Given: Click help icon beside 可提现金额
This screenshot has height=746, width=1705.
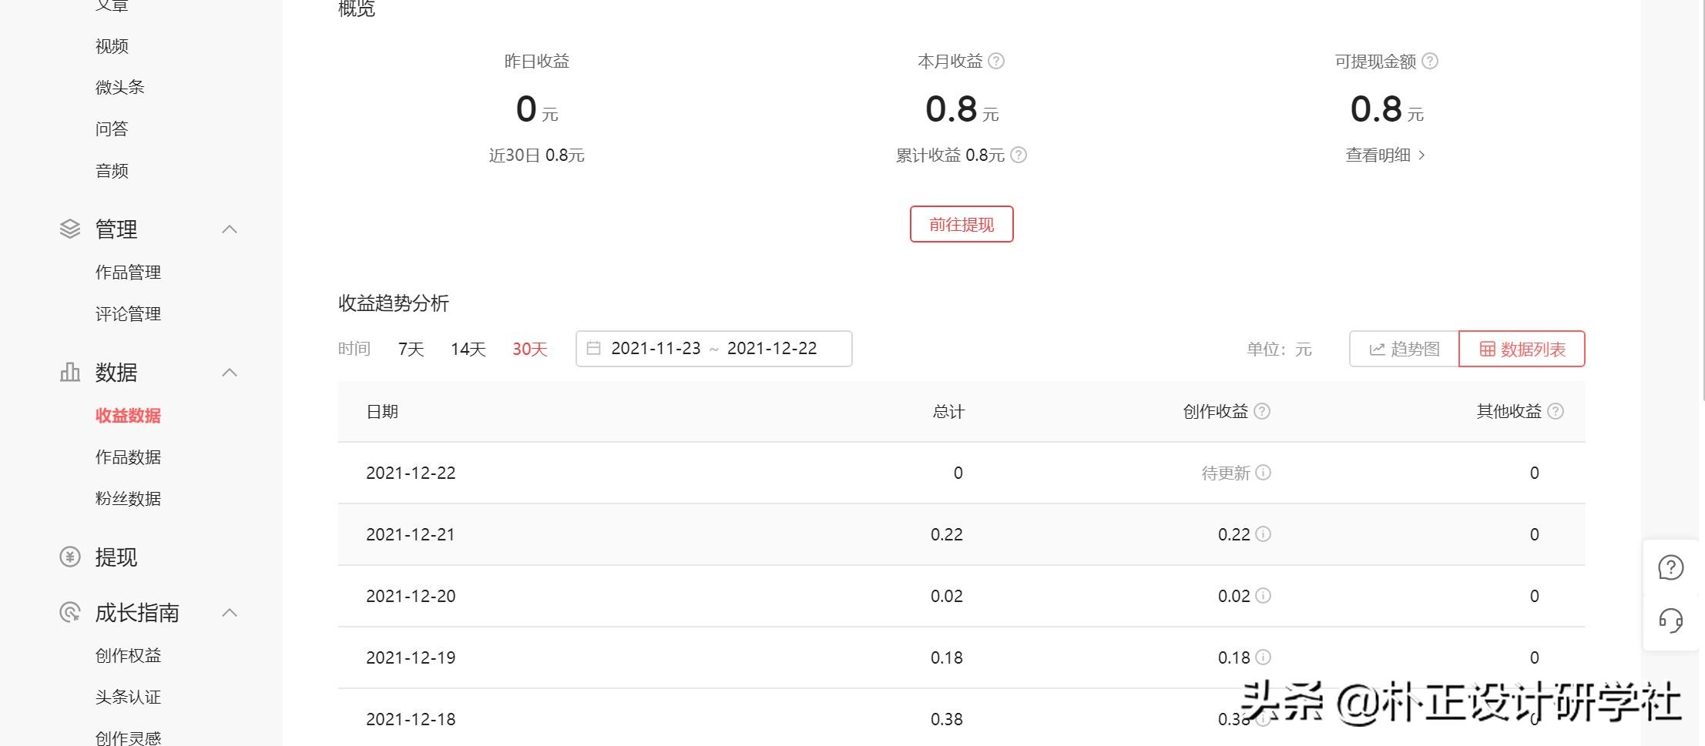Looking at the screenshot, I should (x=1430, y=61).
